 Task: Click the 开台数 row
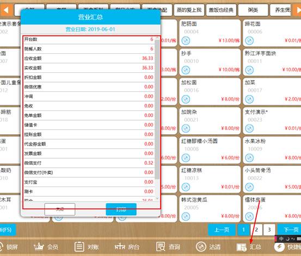[89, 40]
